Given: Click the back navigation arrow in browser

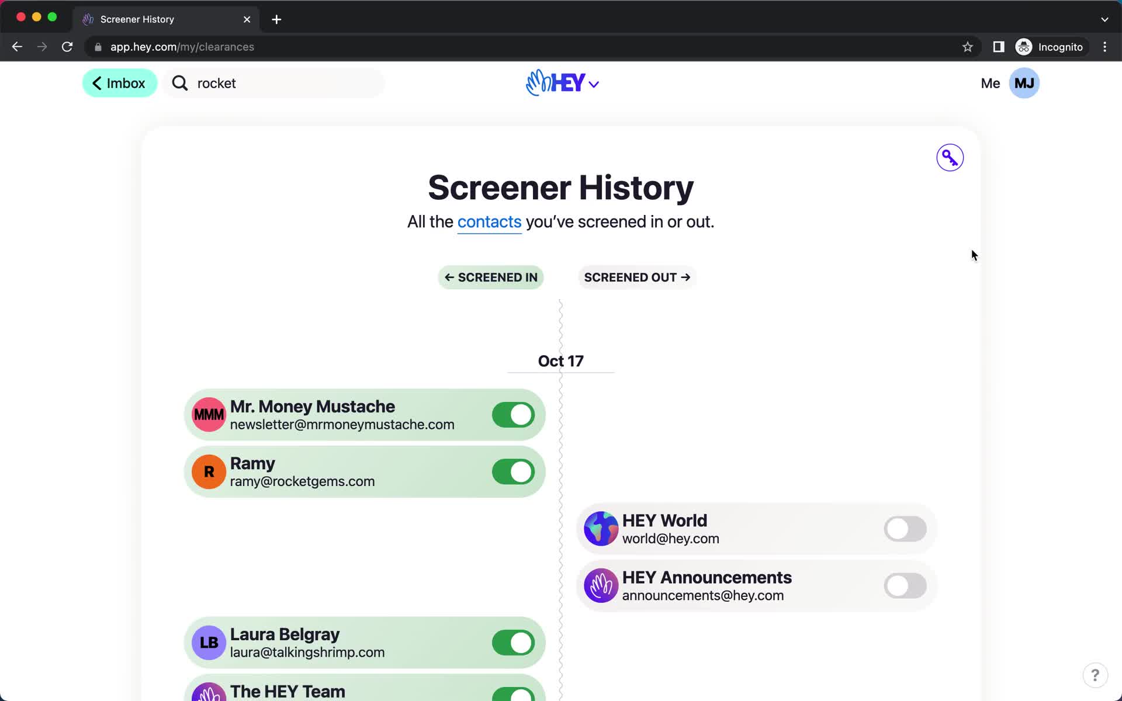Looking at the screenshot, I should coord(17,47).
